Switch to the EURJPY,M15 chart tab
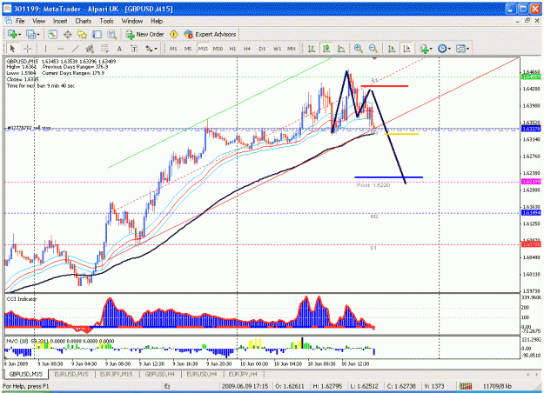Screen dimensions: 544x393 tap(117, 374)
